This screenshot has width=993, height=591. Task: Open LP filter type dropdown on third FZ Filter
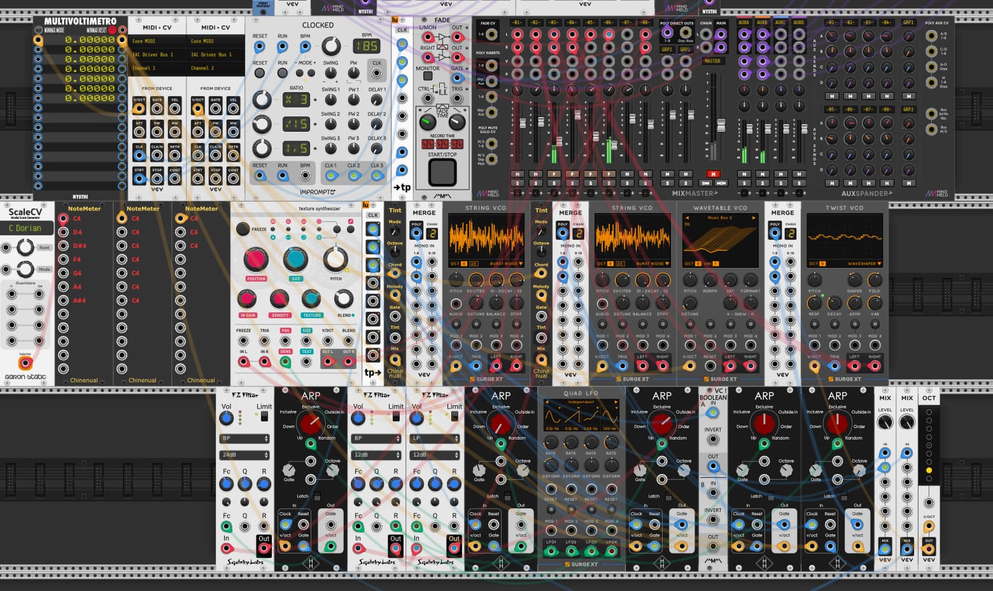(x=435, y=438)
